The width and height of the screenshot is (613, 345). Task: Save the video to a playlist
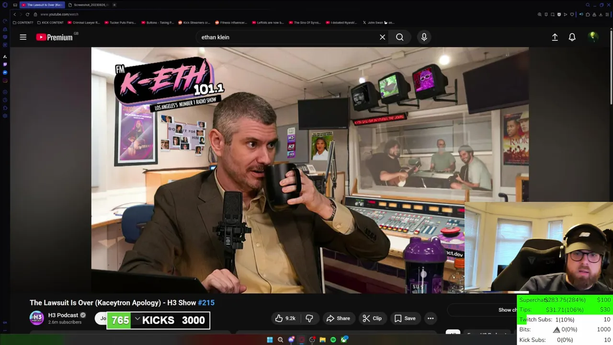(405, 318)
